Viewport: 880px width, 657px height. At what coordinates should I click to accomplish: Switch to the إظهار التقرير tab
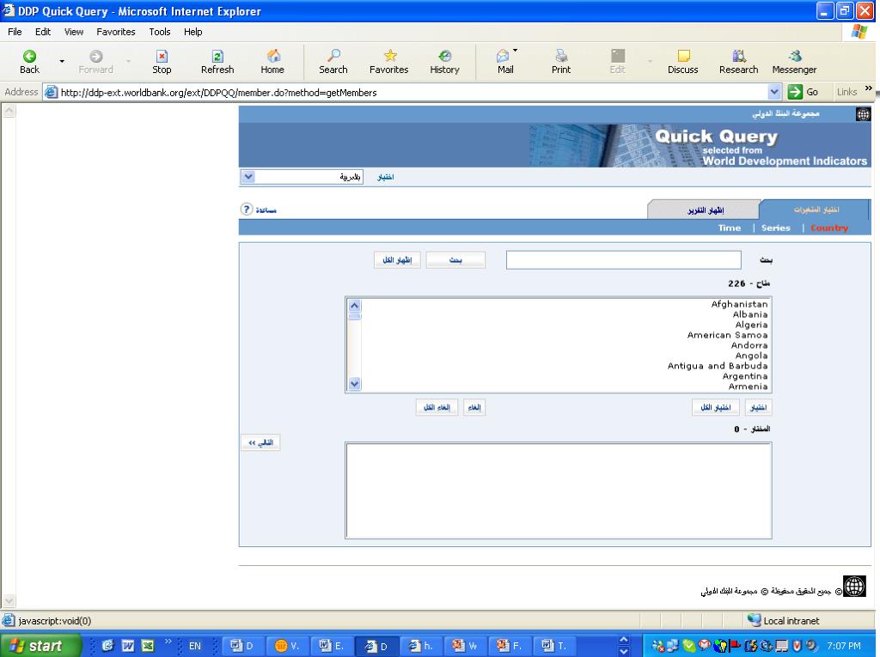point(705,210)
